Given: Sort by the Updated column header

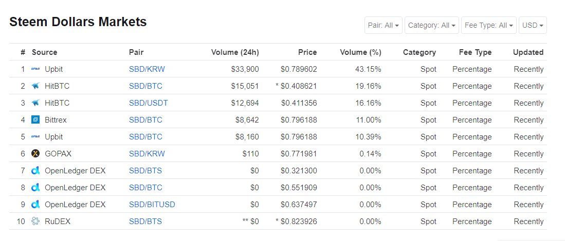Looking at the screenshot, I should point(528,52).
